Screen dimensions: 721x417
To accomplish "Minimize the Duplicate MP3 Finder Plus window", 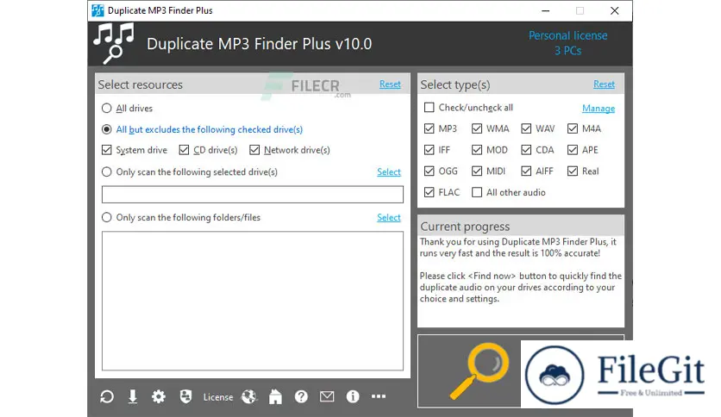I will point(545,10).
